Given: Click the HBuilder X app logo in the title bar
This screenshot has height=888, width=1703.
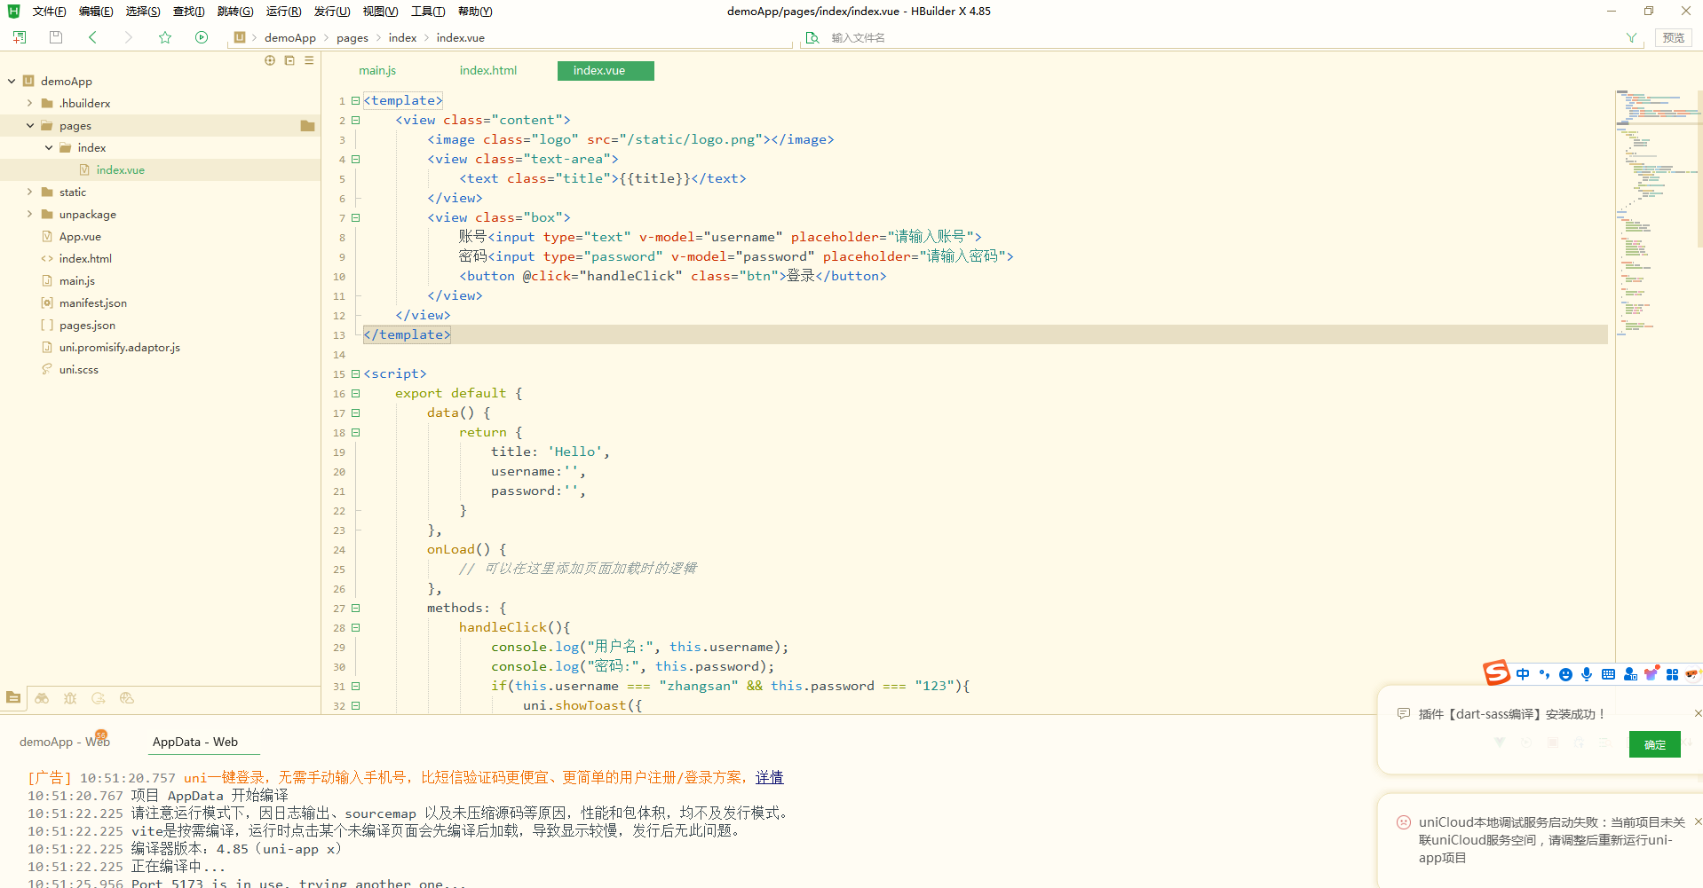Looking at the screenshot, I should (13, 11).
